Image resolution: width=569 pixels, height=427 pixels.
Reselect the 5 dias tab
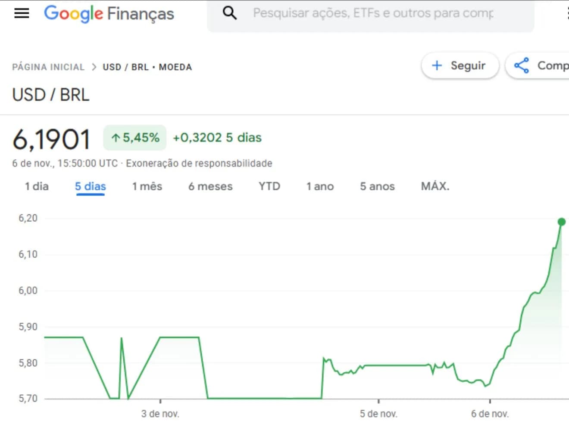[x=90, y=186]
